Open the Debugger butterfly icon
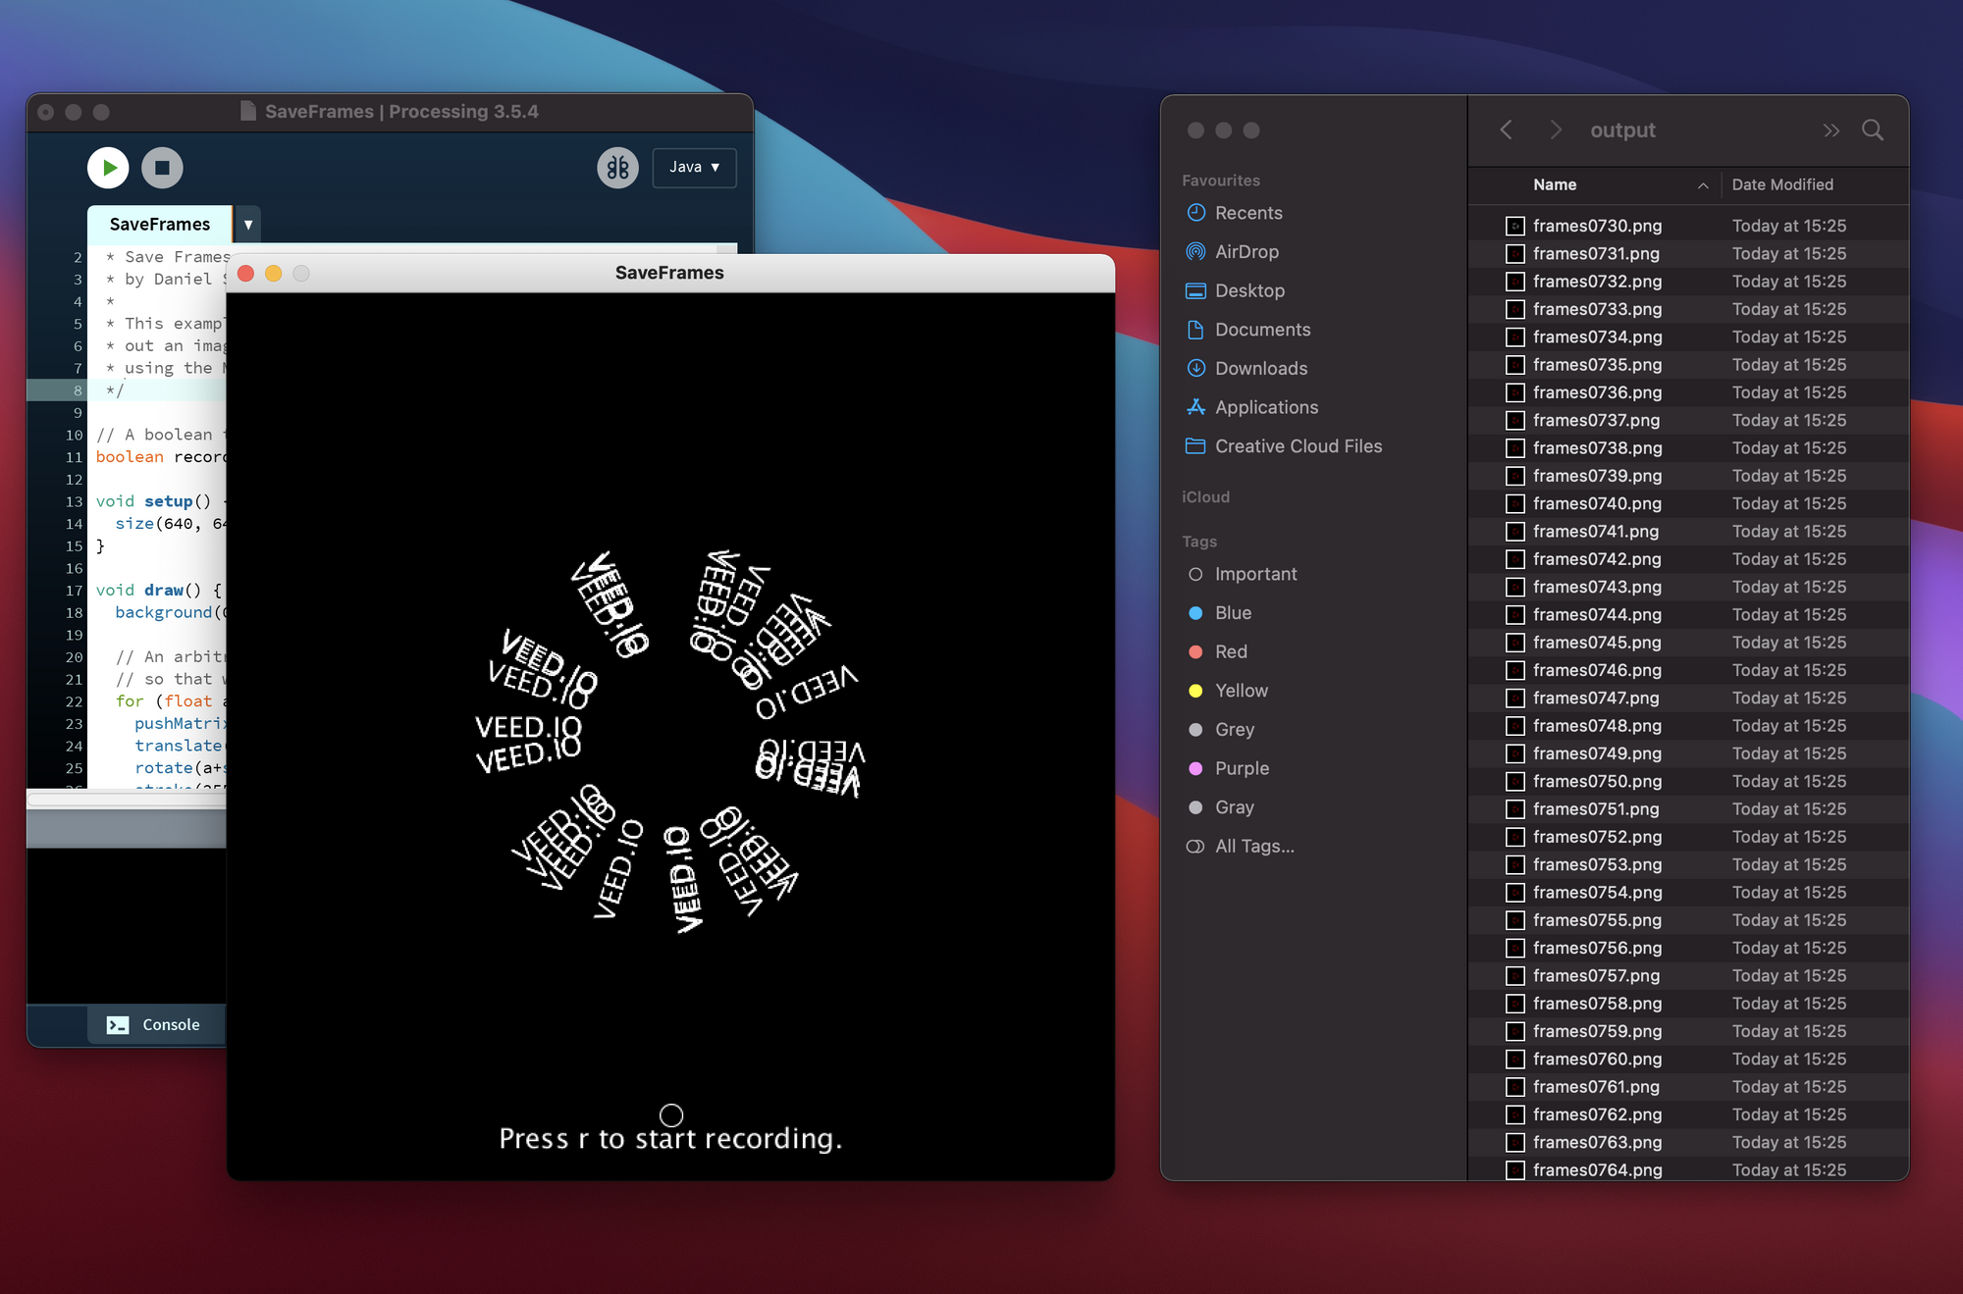Viewport: 1963px width, 1294px height. (617, 168)
